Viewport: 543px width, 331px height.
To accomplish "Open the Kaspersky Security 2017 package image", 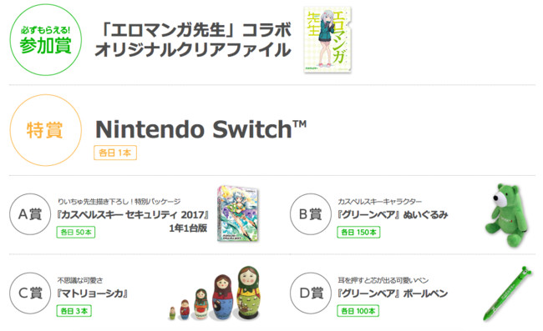I will click(238, 213).
